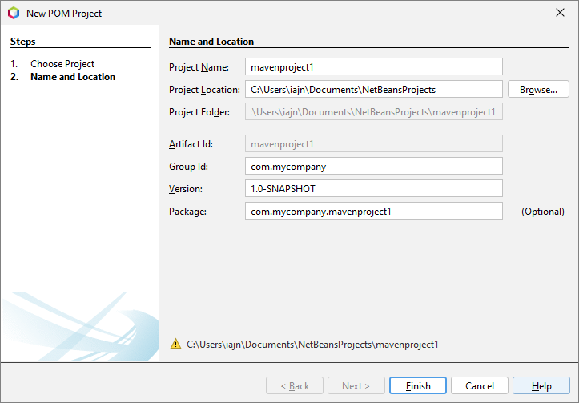Close the New POM Project dialog

click(560, 13)
